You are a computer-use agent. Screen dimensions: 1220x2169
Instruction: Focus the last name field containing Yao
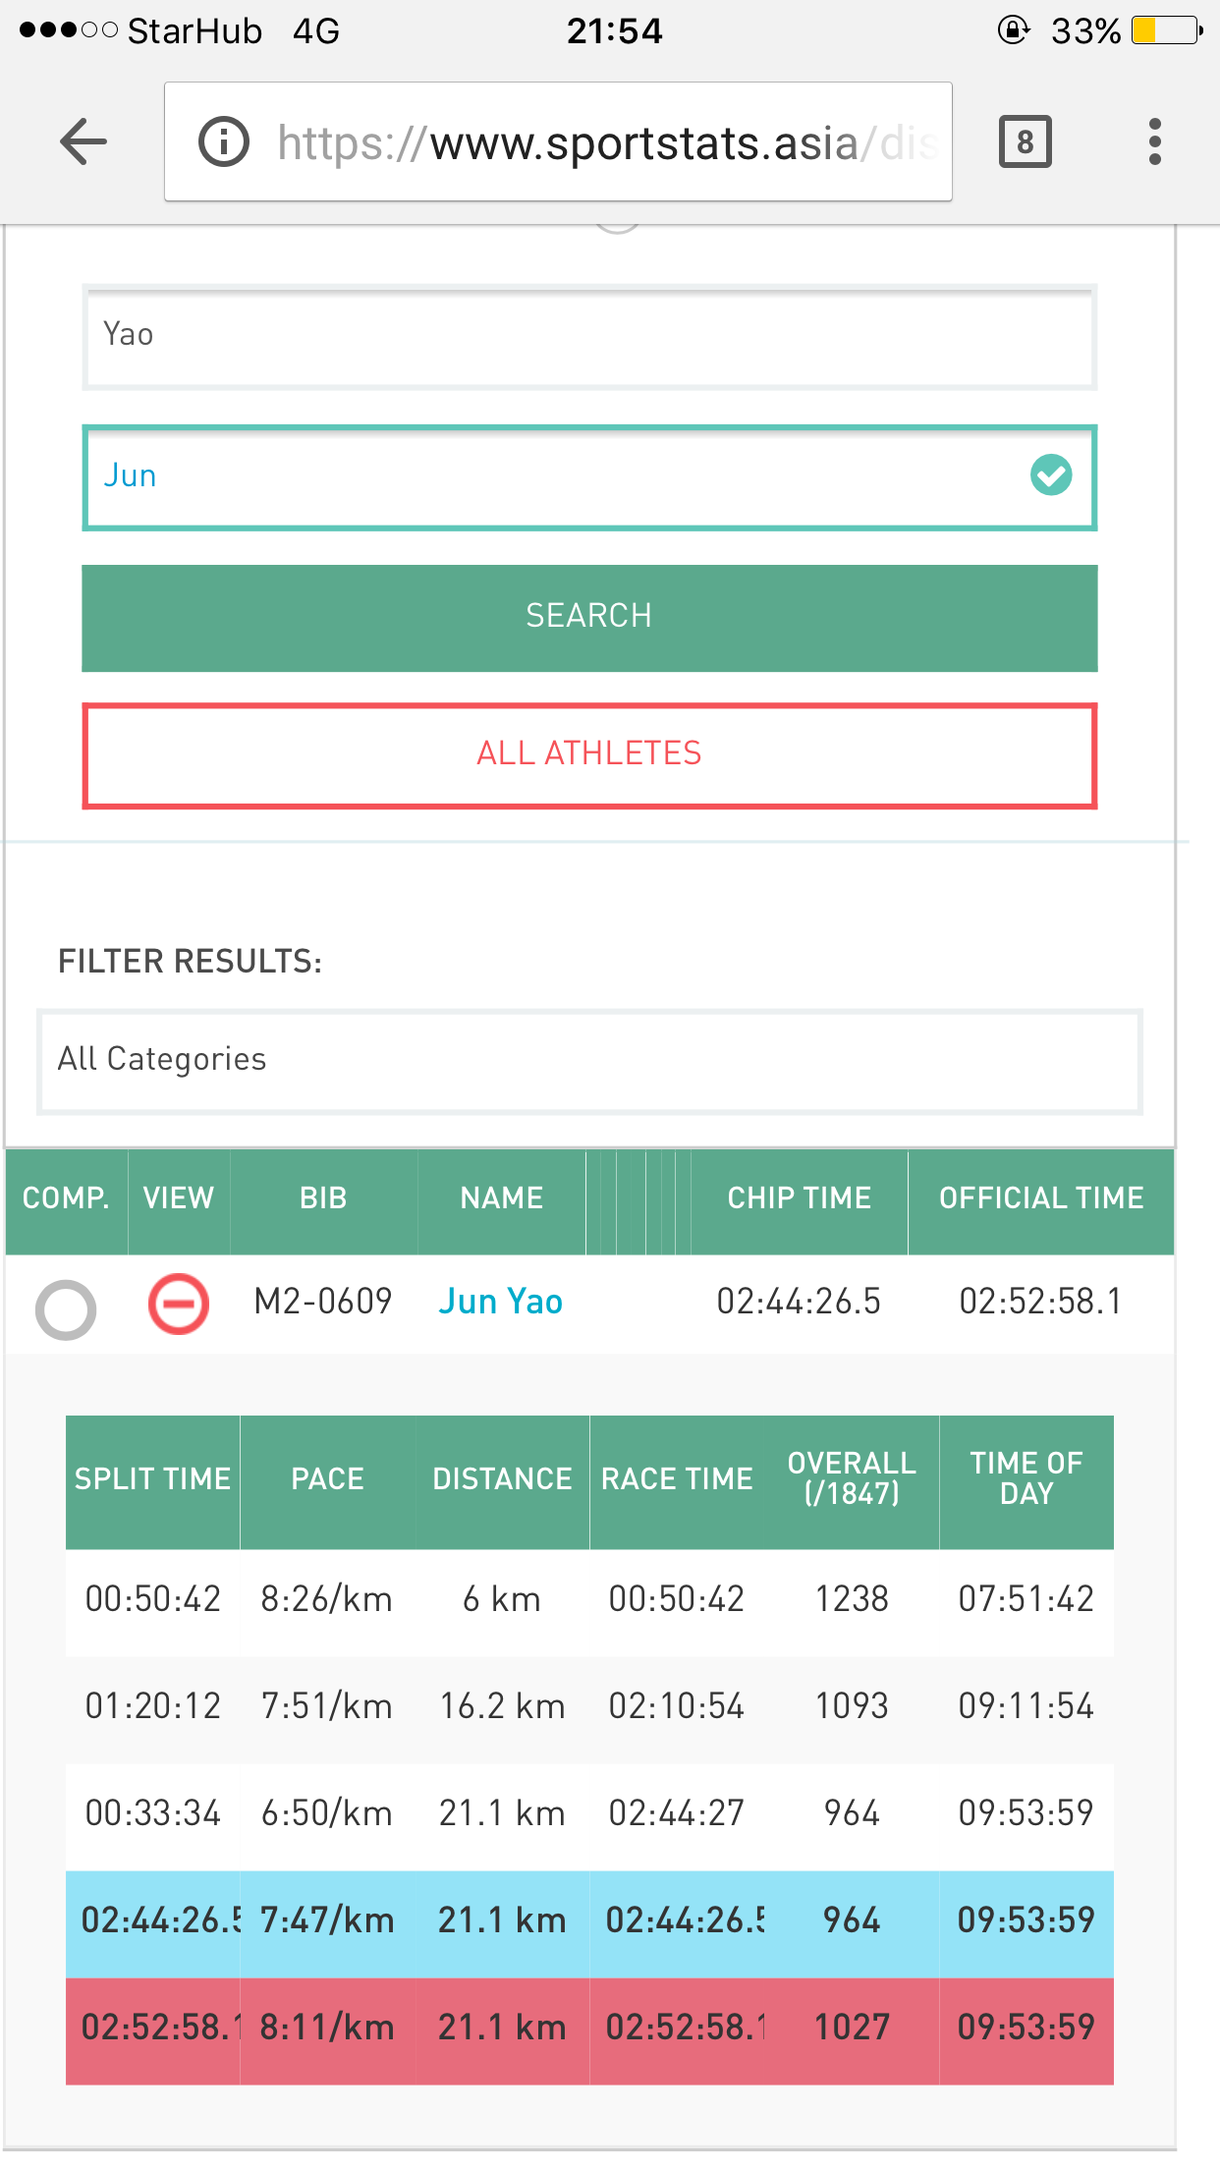click(x=589, y=337)
